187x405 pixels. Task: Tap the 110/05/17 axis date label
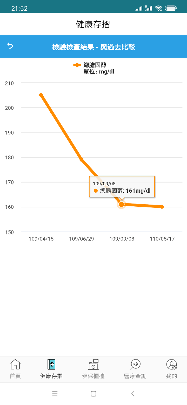pos(162,239)
